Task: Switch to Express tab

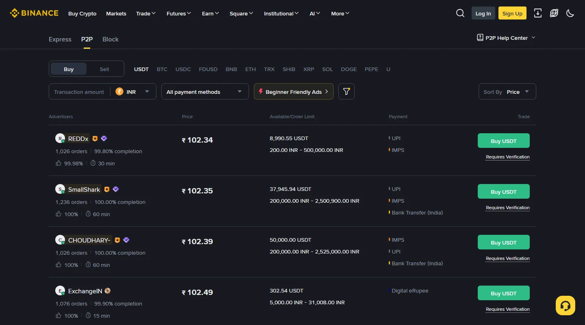Action: [x=60, y=39]
